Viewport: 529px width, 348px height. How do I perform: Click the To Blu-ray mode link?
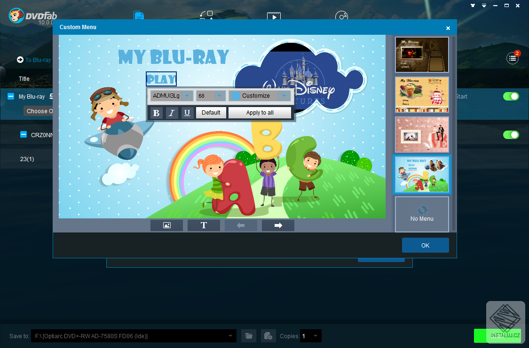(x=38, y=60)
